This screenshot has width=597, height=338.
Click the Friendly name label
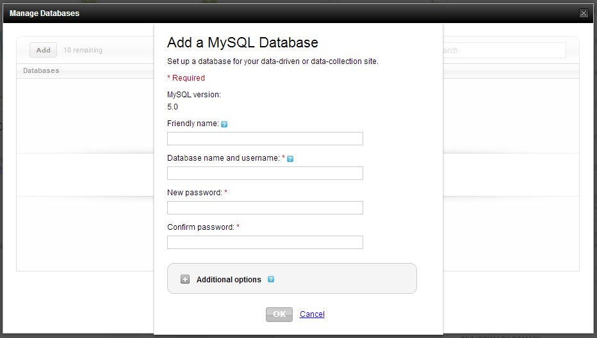click(x=193, y=124)
